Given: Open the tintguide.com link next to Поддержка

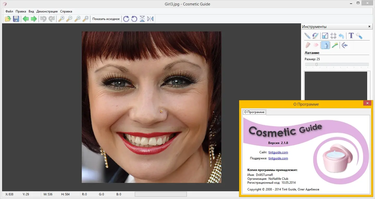Looking at the screenshot, I should [x=278, y=158].
